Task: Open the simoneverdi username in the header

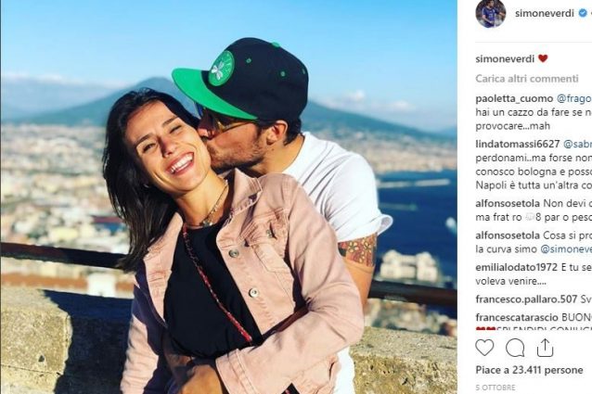Action: coord(545,13)
